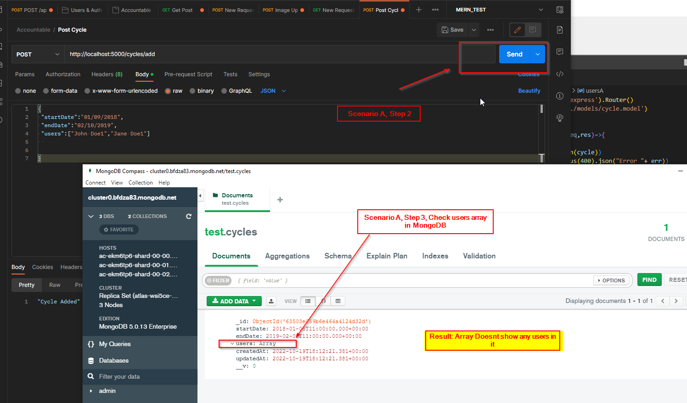The width and height of the screenshot is (687, 403).
Task: Click the FIND button
Action: click(649, 280)
